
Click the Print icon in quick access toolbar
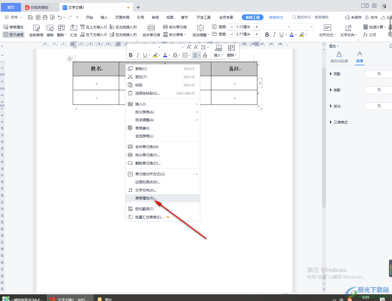45,17
